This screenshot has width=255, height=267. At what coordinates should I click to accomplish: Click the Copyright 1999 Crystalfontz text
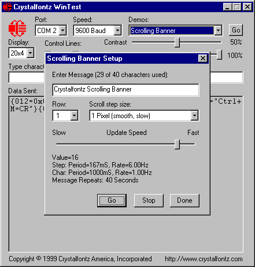tap(80, 259)
